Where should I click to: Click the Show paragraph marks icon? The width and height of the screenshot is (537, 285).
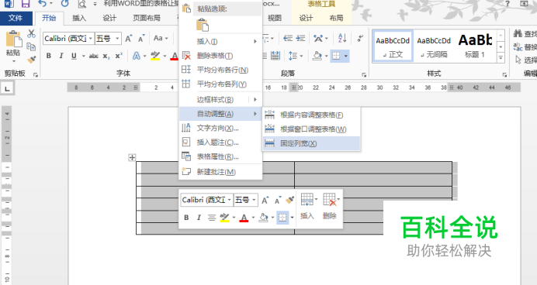point(359,38)
